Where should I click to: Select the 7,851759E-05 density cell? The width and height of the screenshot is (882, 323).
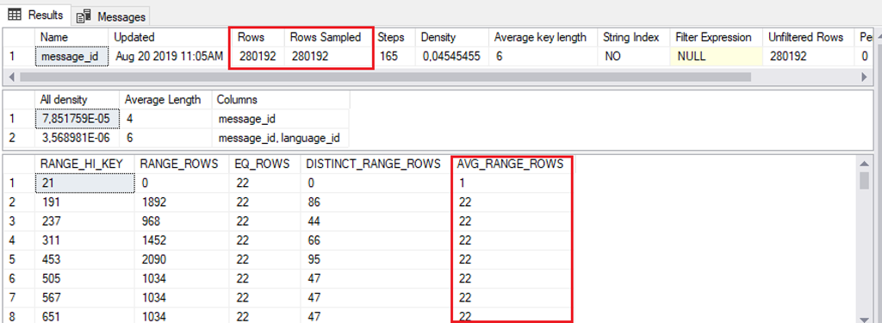pos(77,118)
